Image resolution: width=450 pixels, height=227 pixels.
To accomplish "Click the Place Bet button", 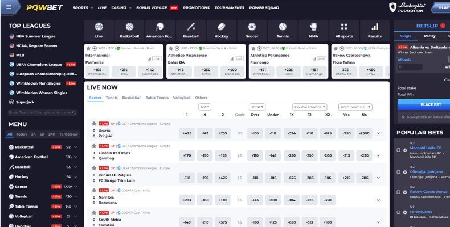I will click(424, 104).
